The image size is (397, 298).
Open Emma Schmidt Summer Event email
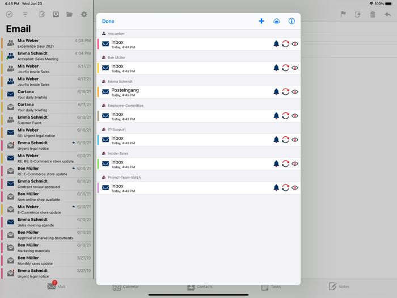[47, 120]
